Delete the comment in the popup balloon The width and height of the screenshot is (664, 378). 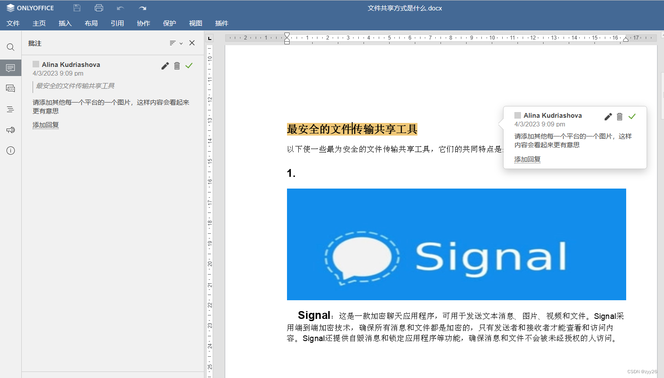click(x=620, y=116)
